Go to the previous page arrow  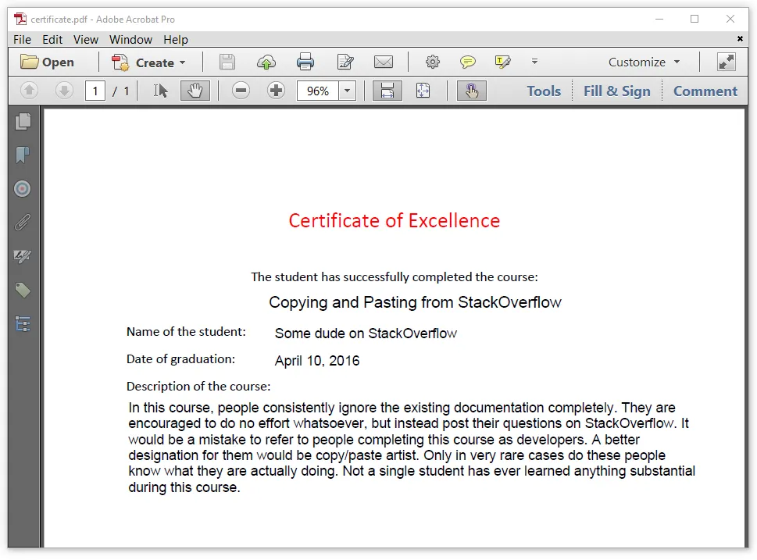coord(30,91)
